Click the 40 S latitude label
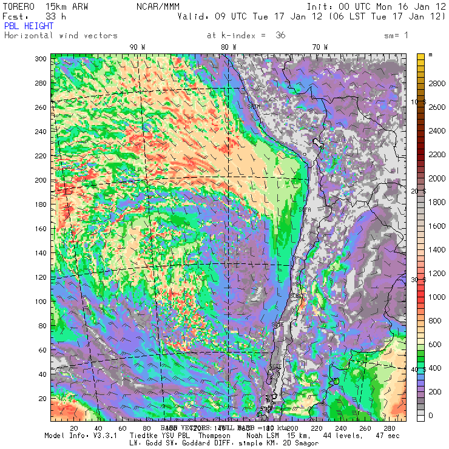This screenshot has width=449, height=449. [419, 370]
